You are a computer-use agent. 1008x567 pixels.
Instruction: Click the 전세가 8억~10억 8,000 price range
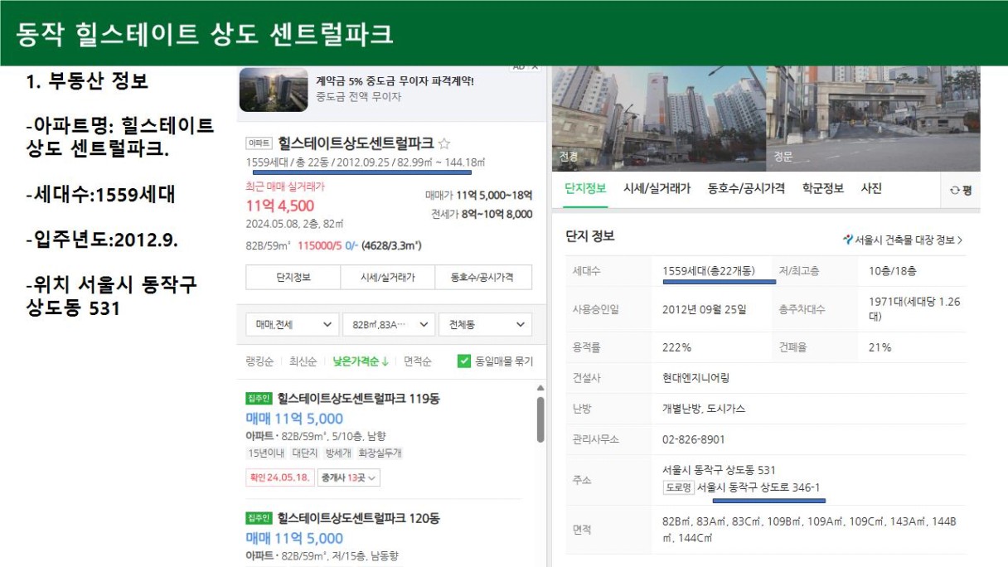point(482,214)
